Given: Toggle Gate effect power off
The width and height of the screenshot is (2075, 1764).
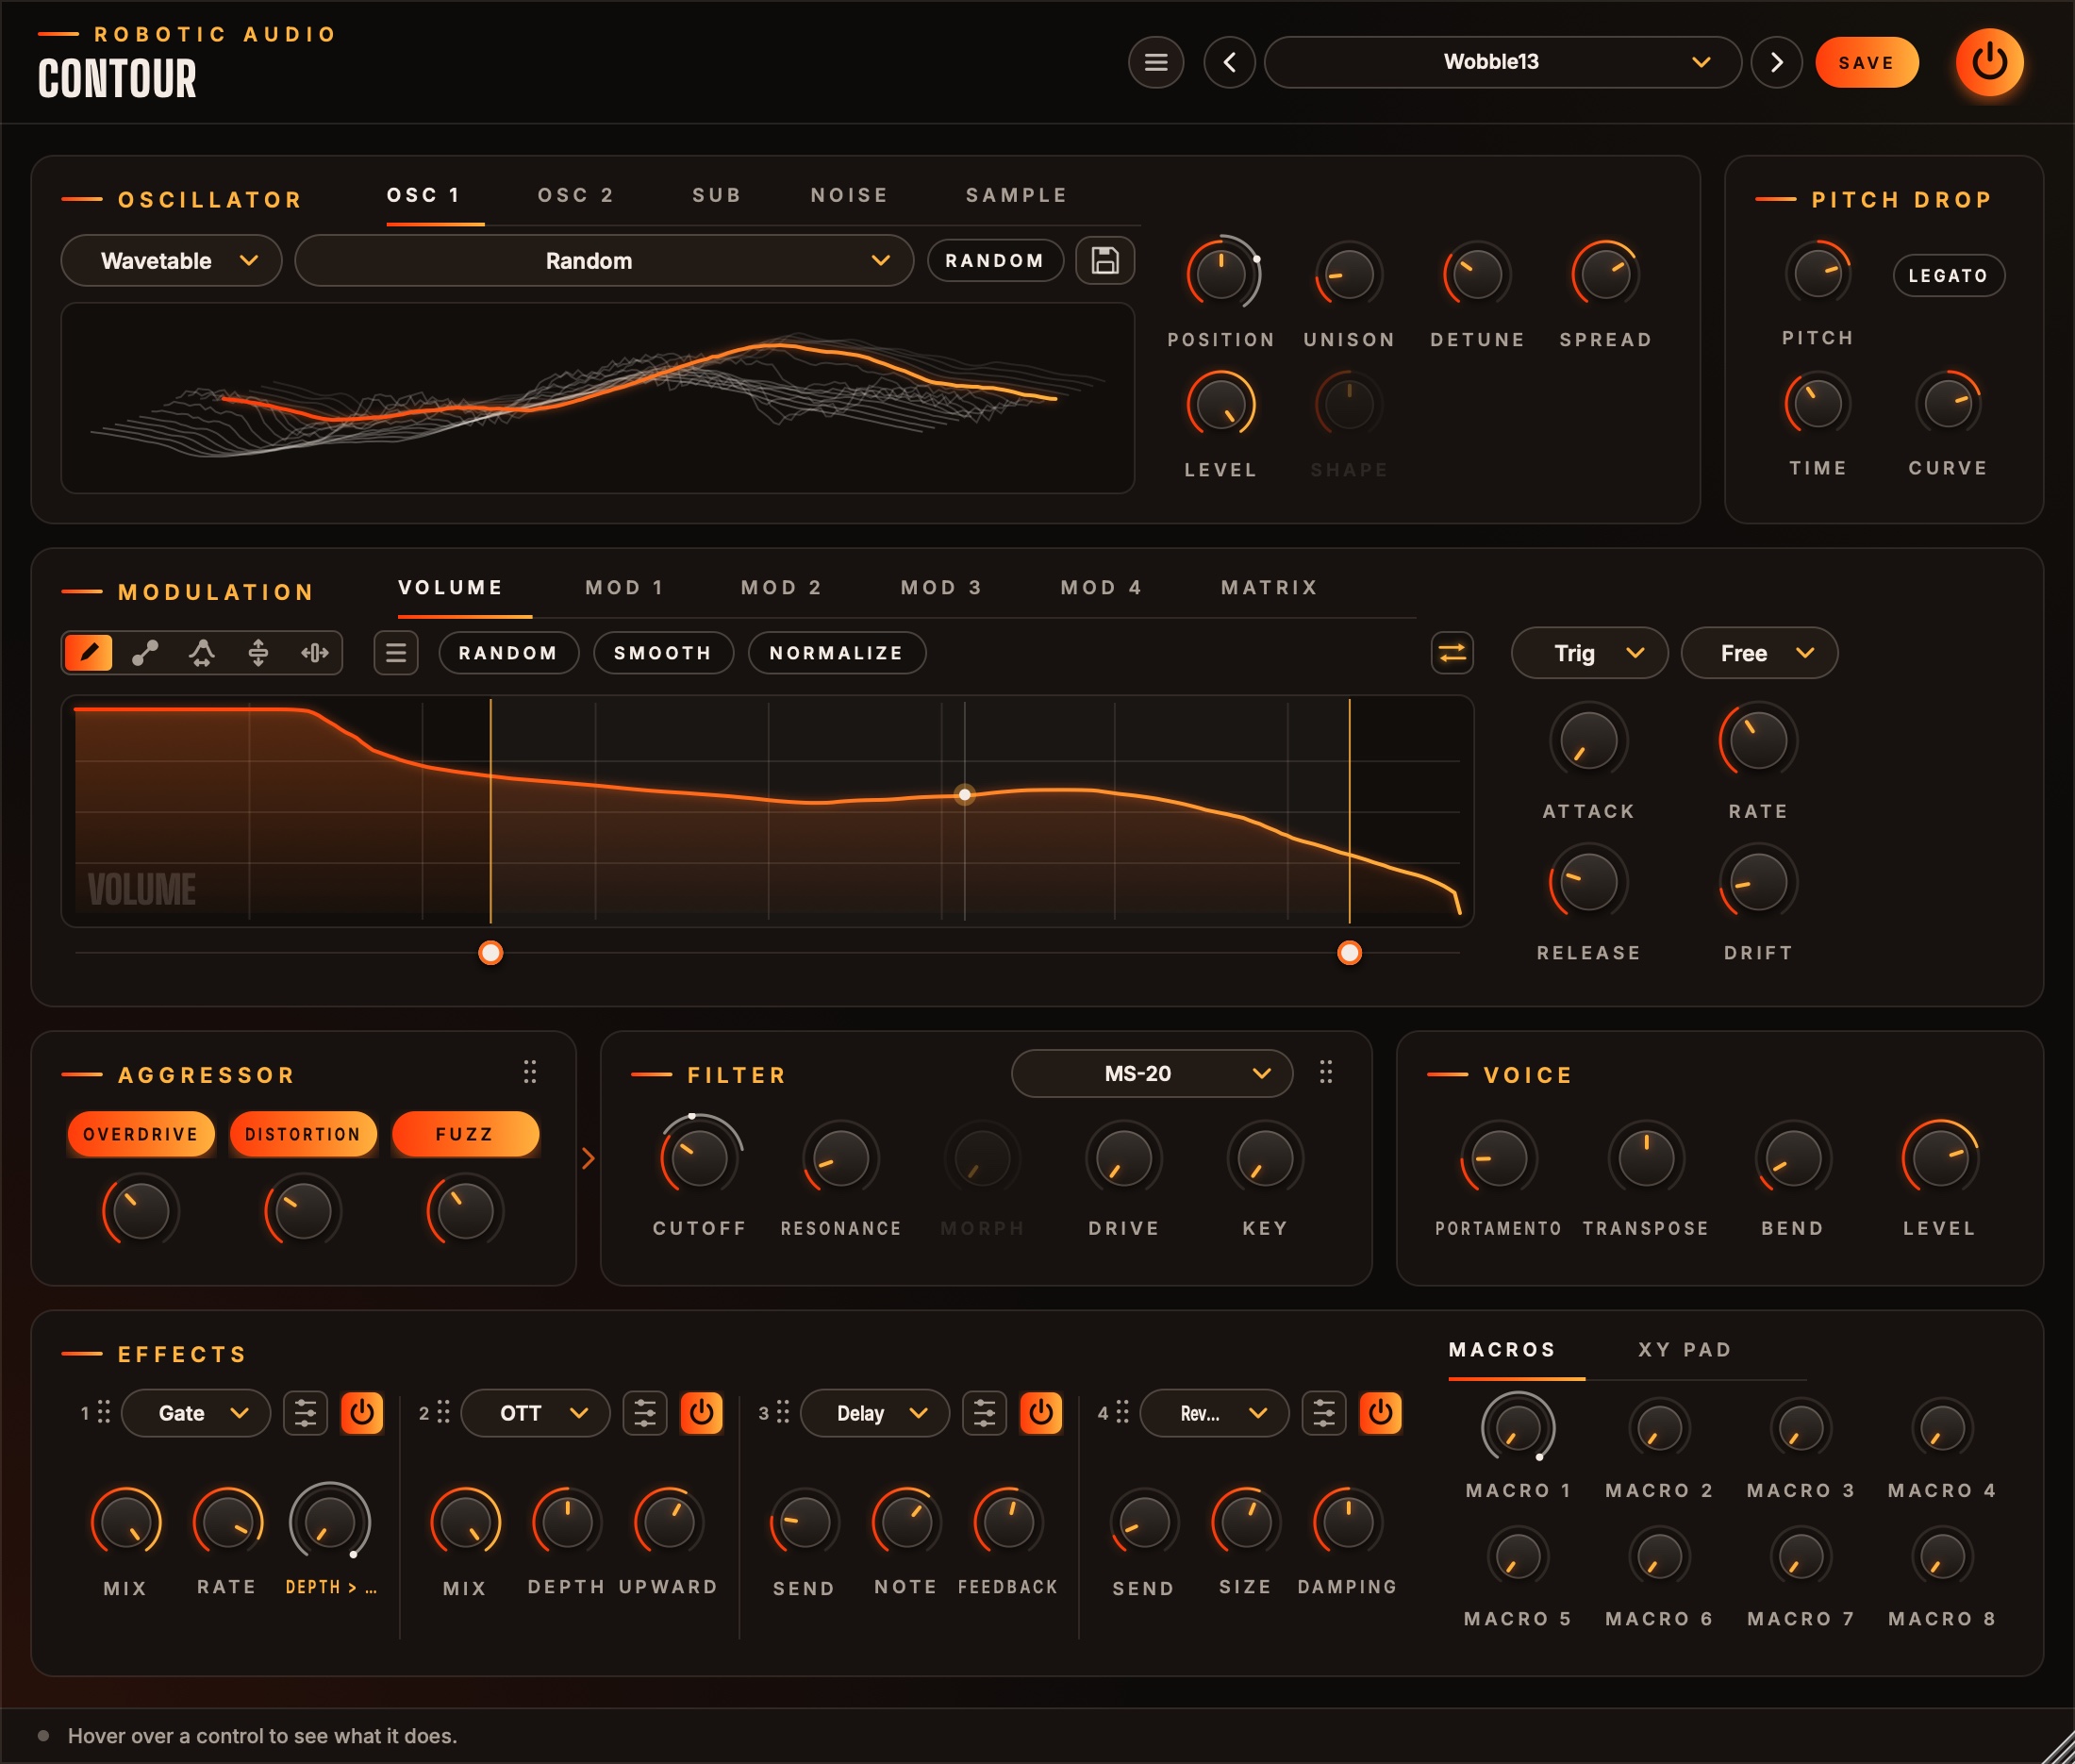Looking at the screenshot, I should tap(362, 1413).
